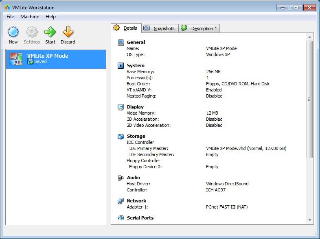This screenshot has height=239, width=320.
Task: Click the Windows XP OS type value
Action: [x=218, y=54]
